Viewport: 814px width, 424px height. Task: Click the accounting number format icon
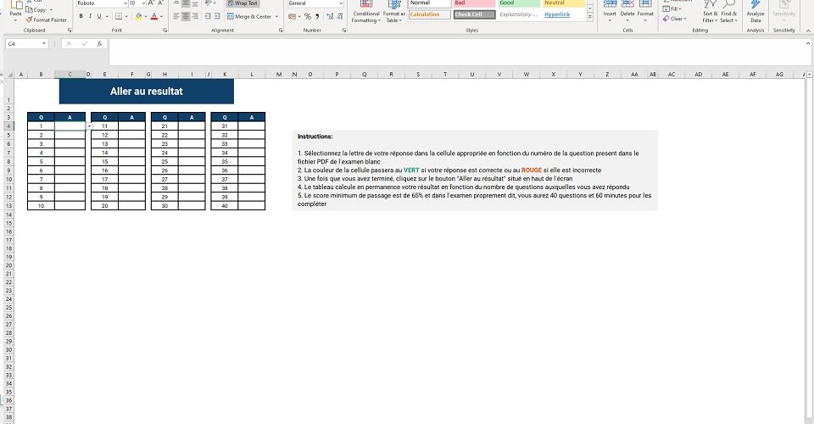coord(292,17)
